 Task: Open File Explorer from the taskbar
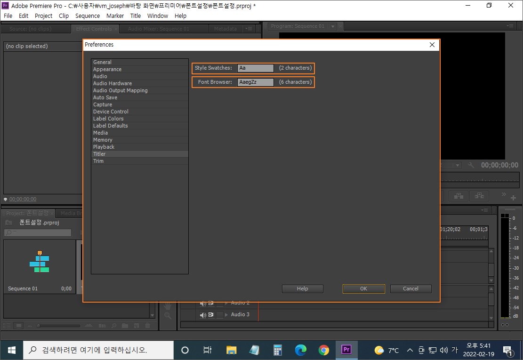click(x=231, y=350)
